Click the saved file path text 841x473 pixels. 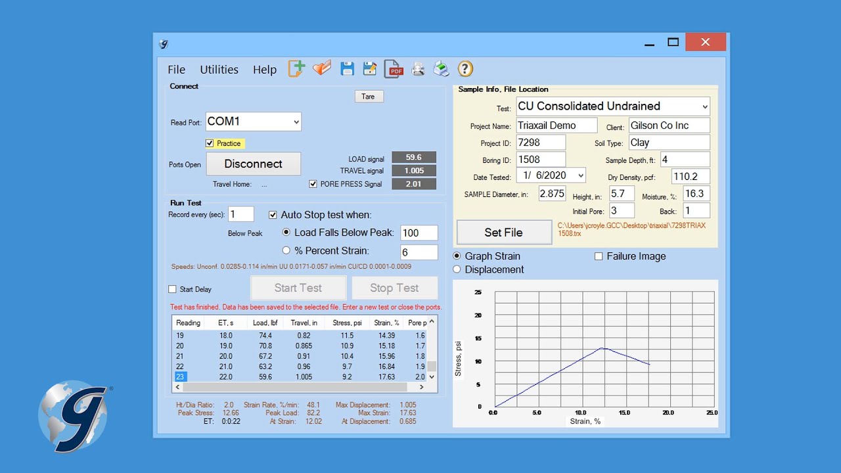631,229
